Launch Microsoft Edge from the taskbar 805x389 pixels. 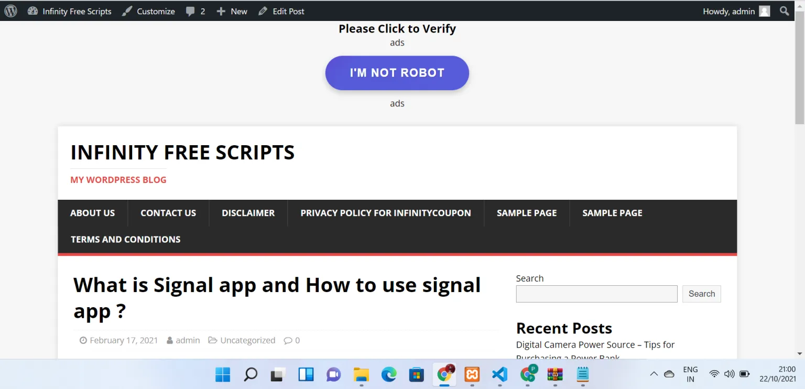389,374
